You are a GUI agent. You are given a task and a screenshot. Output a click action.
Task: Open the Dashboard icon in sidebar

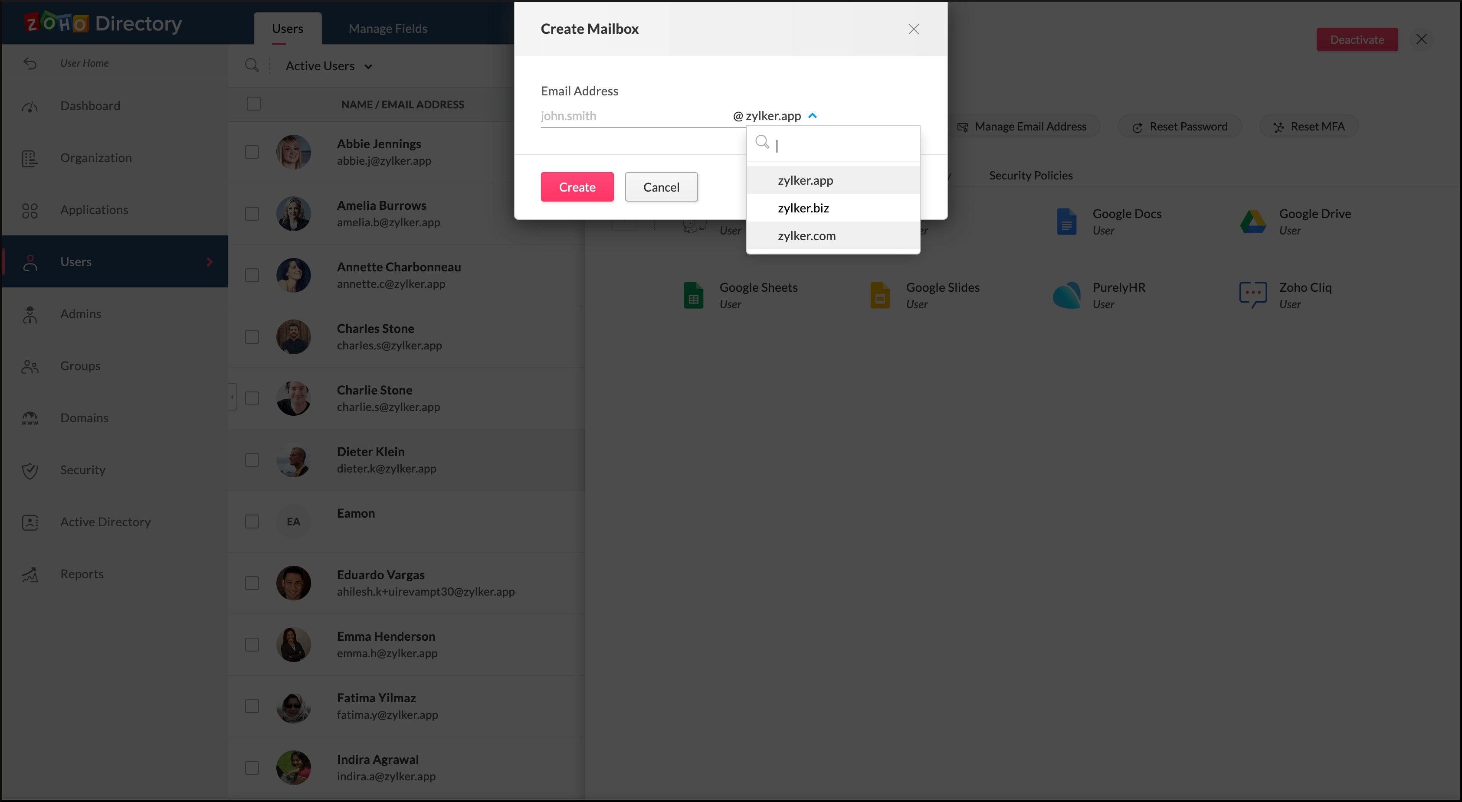(x=30, y=106)
